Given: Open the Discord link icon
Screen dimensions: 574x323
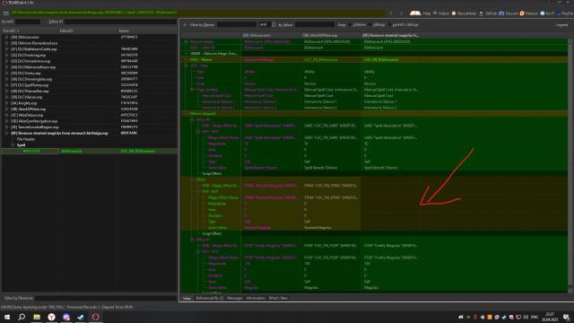Looking at the screenshot, I should pyautogui.click(x=501, y=13).
